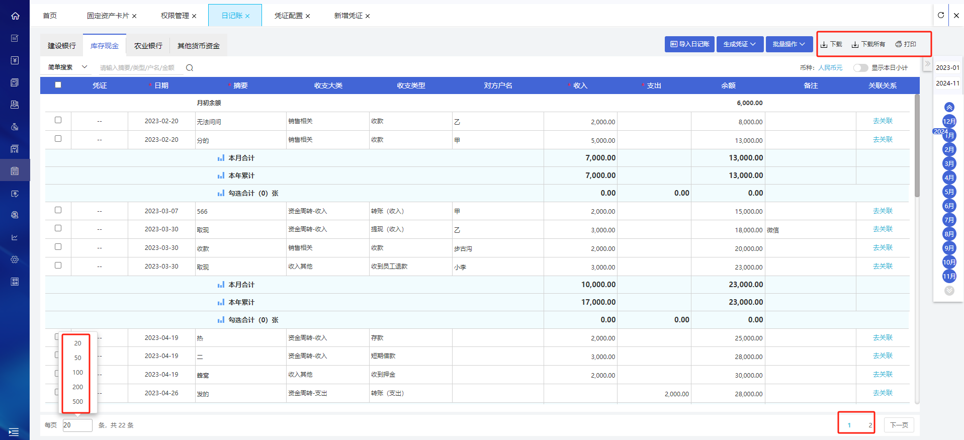Click 导入日记账 button
The height and width of the screenshot is (440, 964).
click(689, 44)
